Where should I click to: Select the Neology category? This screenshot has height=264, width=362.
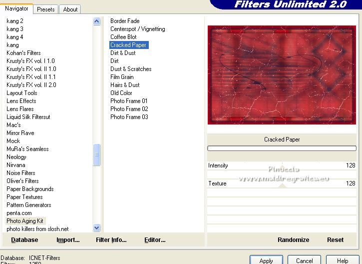click(16, 157)
